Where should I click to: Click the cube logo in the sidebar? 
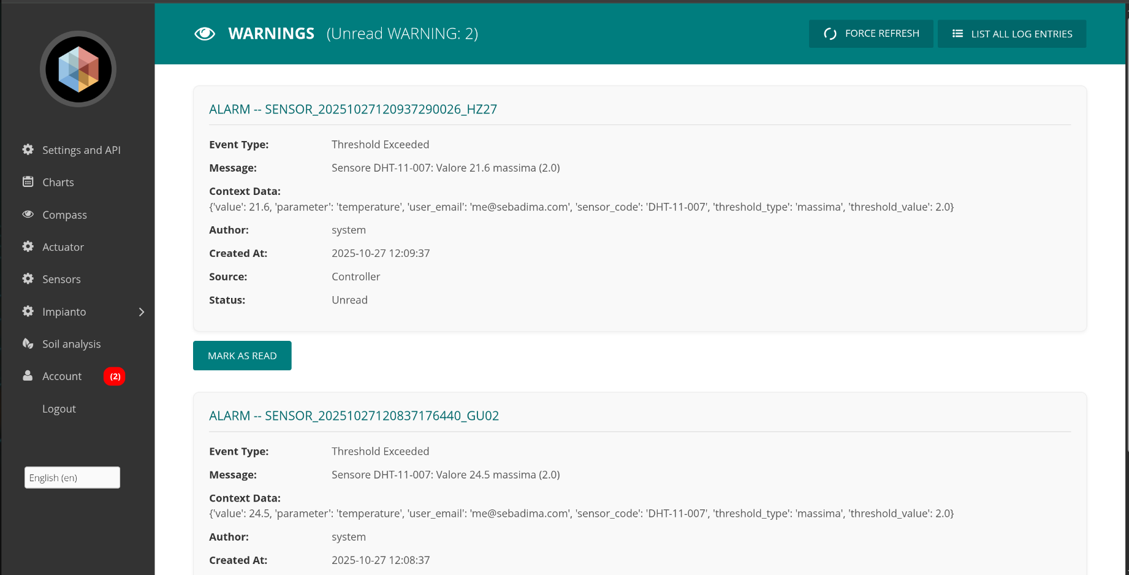click(x=78, y=69)
